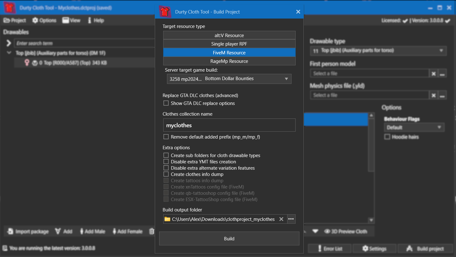This screenshot has width=456, height=257.
Task: Enable Create sub folders for cloth drawable types
Action: tap(166, 155)
